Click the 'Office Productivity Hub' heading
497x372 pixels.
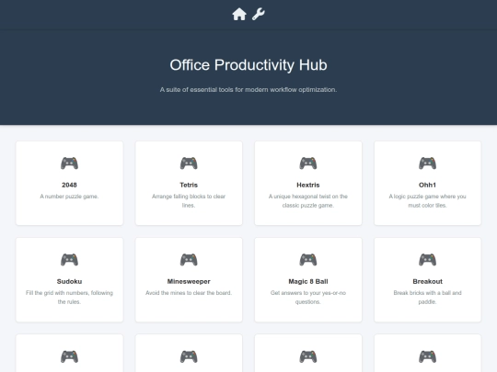coord(248,65)
